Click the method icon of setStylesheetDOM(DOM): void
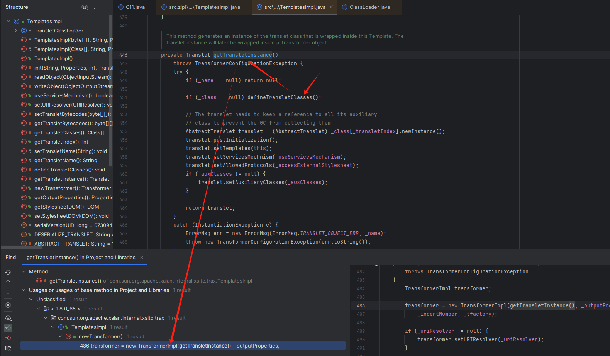 tap(24, 216)
